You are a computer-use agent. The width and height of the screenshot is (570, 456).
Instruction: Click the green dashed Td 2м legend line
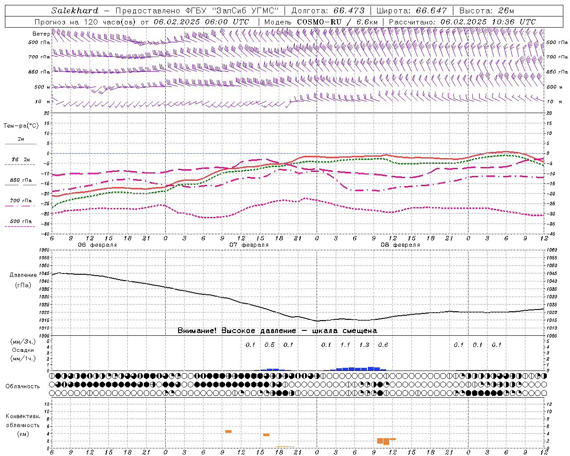[x=20, y=165]
